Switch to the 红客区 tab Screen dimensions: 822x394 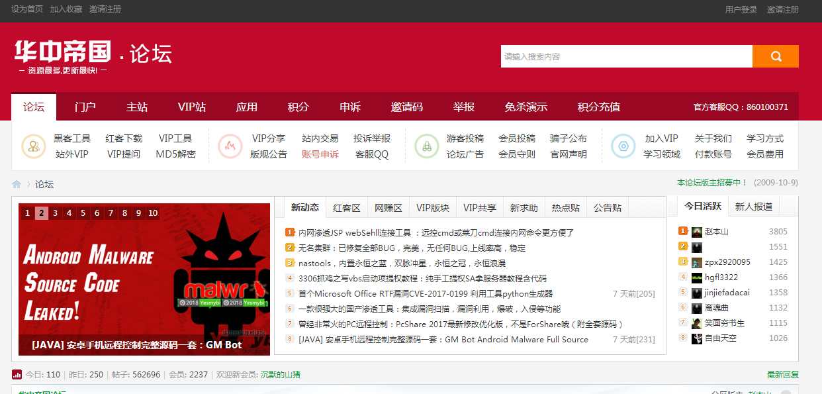[347, 207]
